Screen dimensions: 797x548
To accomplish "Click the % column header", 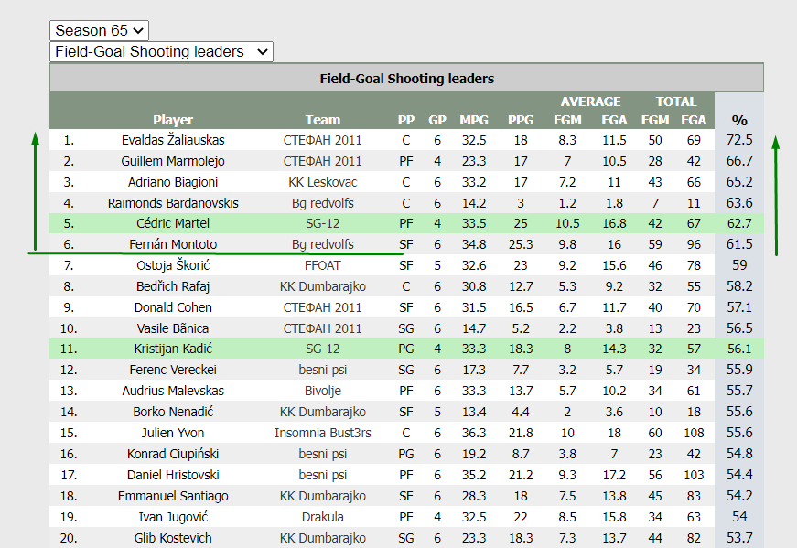I will click(x=739, y=121).
